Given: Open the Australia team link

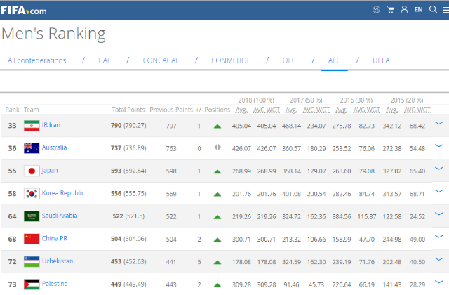Looking at the screenshot, I should click(55, 147).
